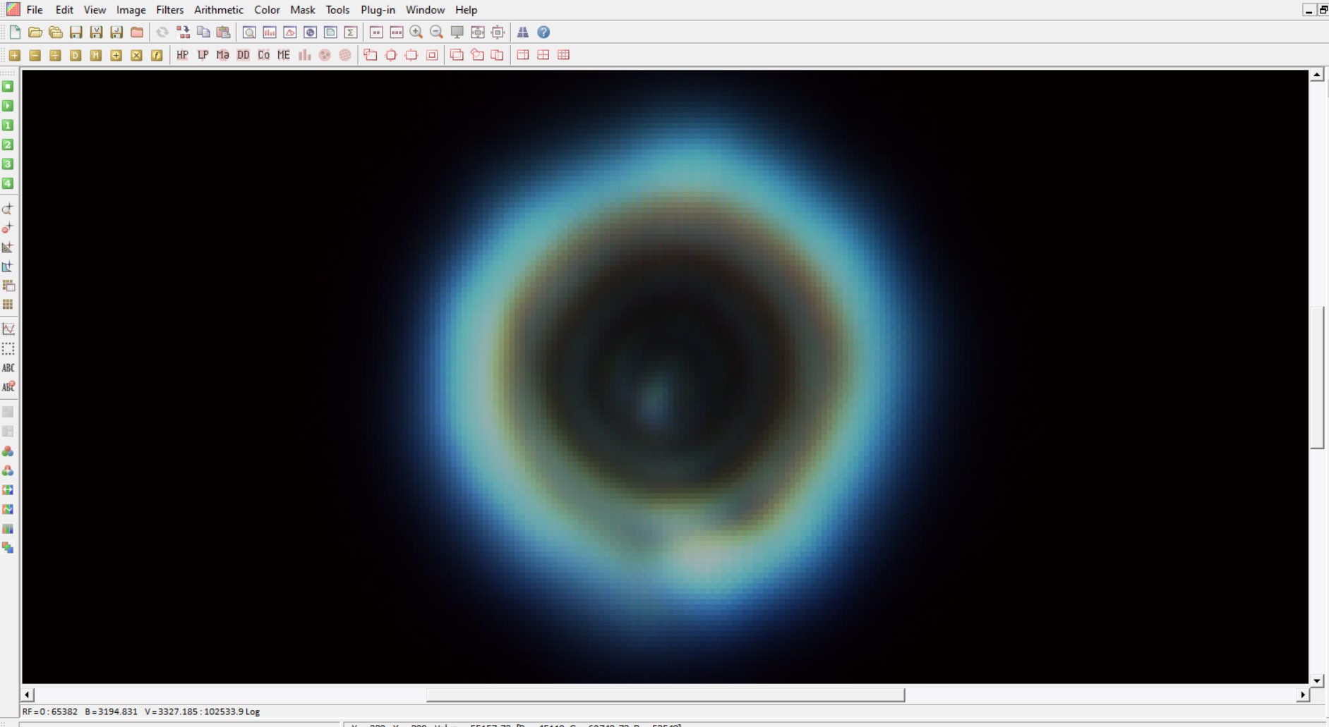Click the grey monitor display icon
The height and width of the screenshot is (727, 1329).
pos(457,32)
